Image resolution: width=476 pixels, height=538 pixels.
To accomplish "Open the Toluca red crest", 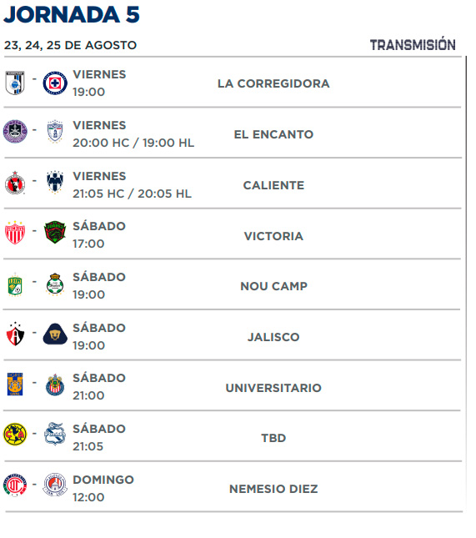I will point(15,485).
